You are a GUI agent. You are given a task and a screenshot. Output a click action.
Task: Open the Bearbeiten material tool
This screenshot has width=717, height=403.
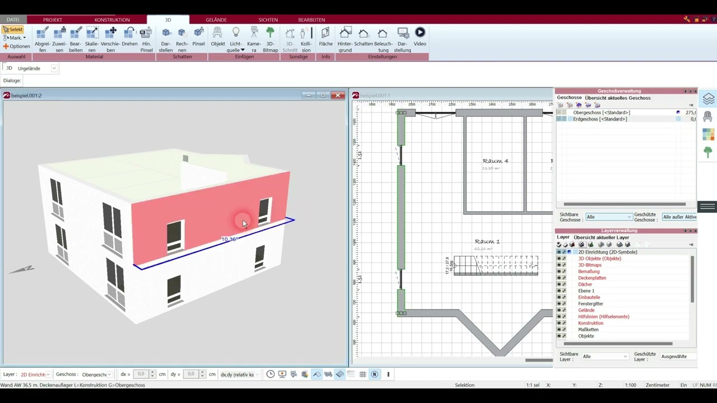[x=76, y=39]
